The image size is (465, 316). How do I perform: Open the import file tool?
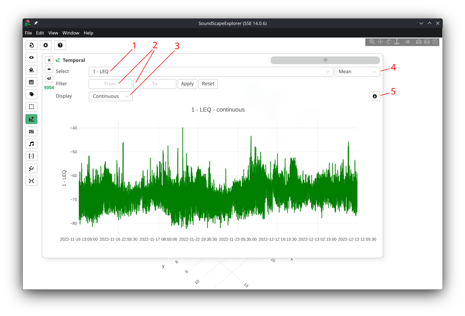[x=31, y=45]
